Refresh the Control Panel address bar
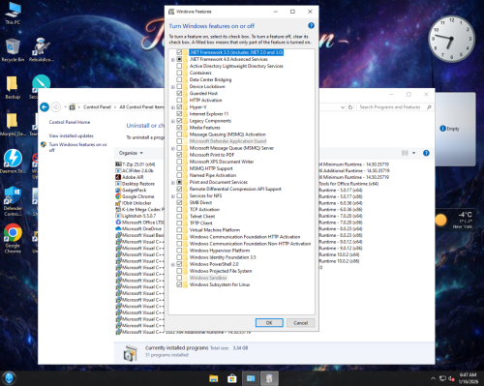The image size is (484, 386). click(350, 107)
